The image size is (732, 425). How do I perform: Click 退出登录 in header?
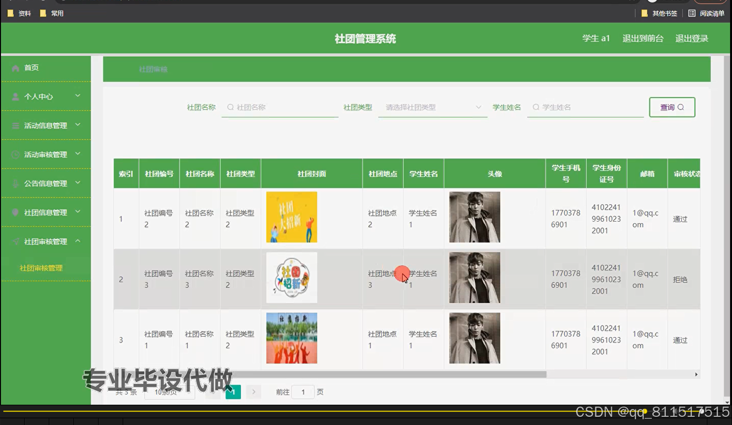691,39
